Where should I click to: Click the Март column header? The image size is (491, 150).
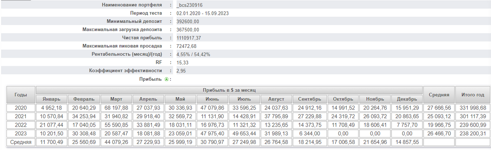click(116, 99)
